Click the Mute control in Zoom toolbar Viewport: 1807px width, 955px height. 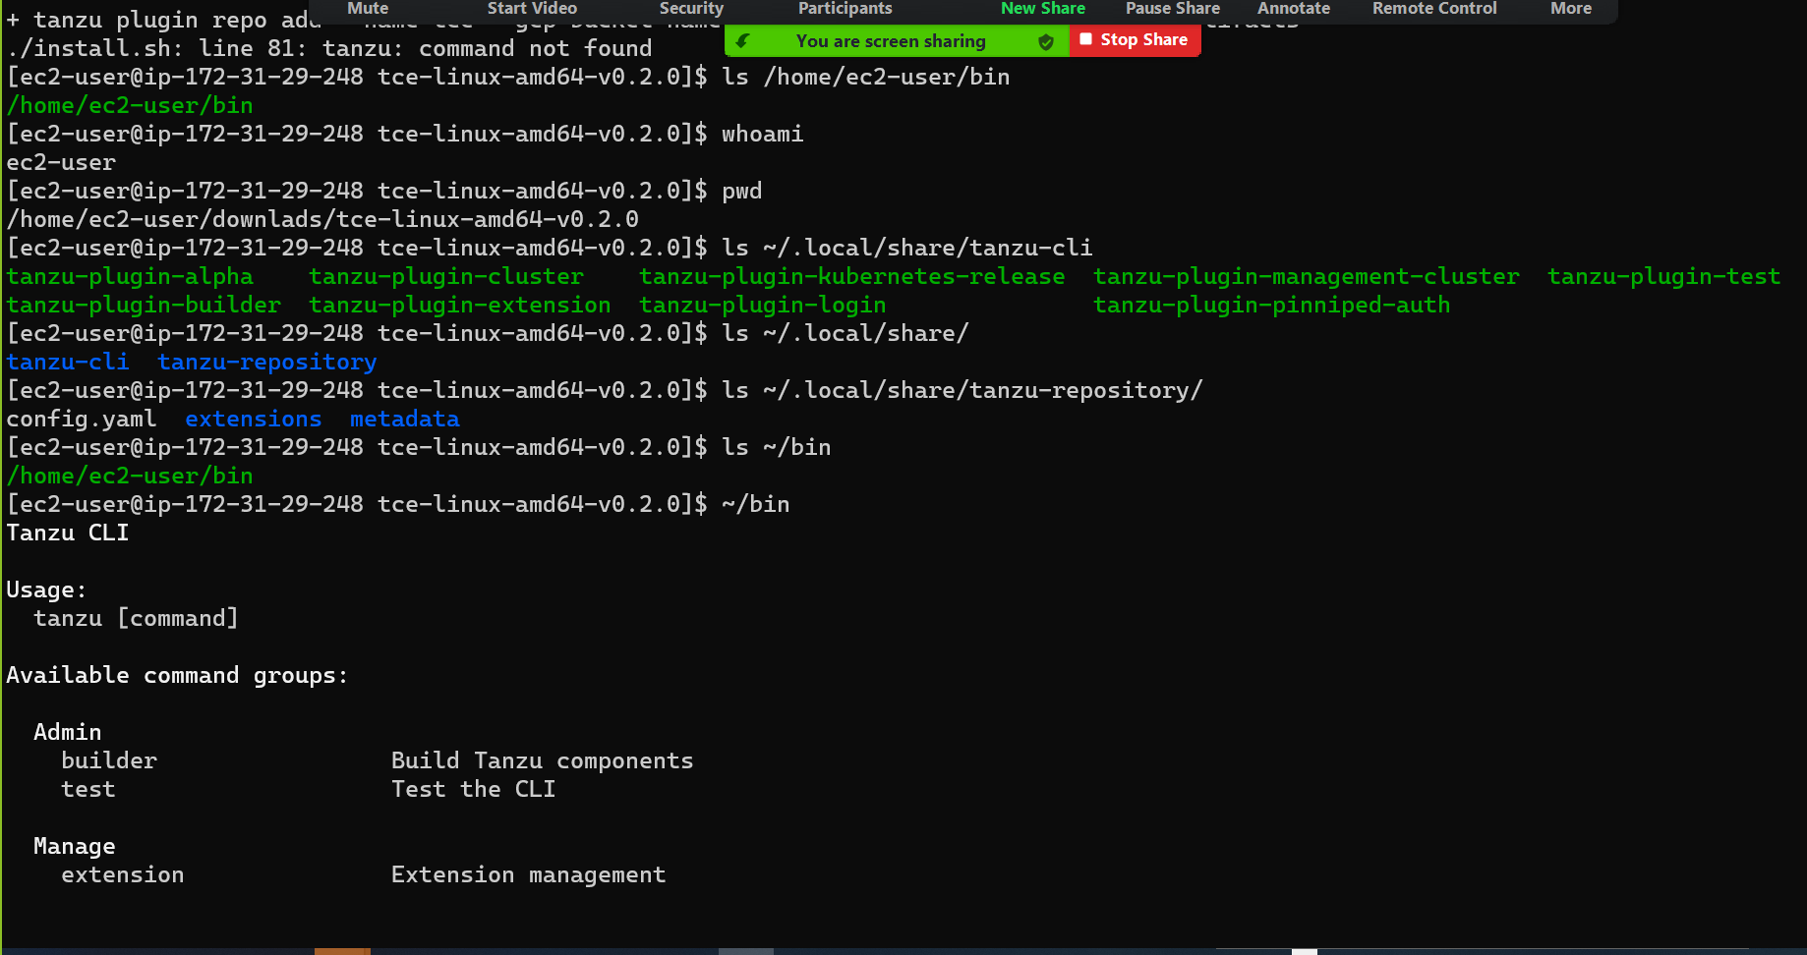(x=368, y=9)
